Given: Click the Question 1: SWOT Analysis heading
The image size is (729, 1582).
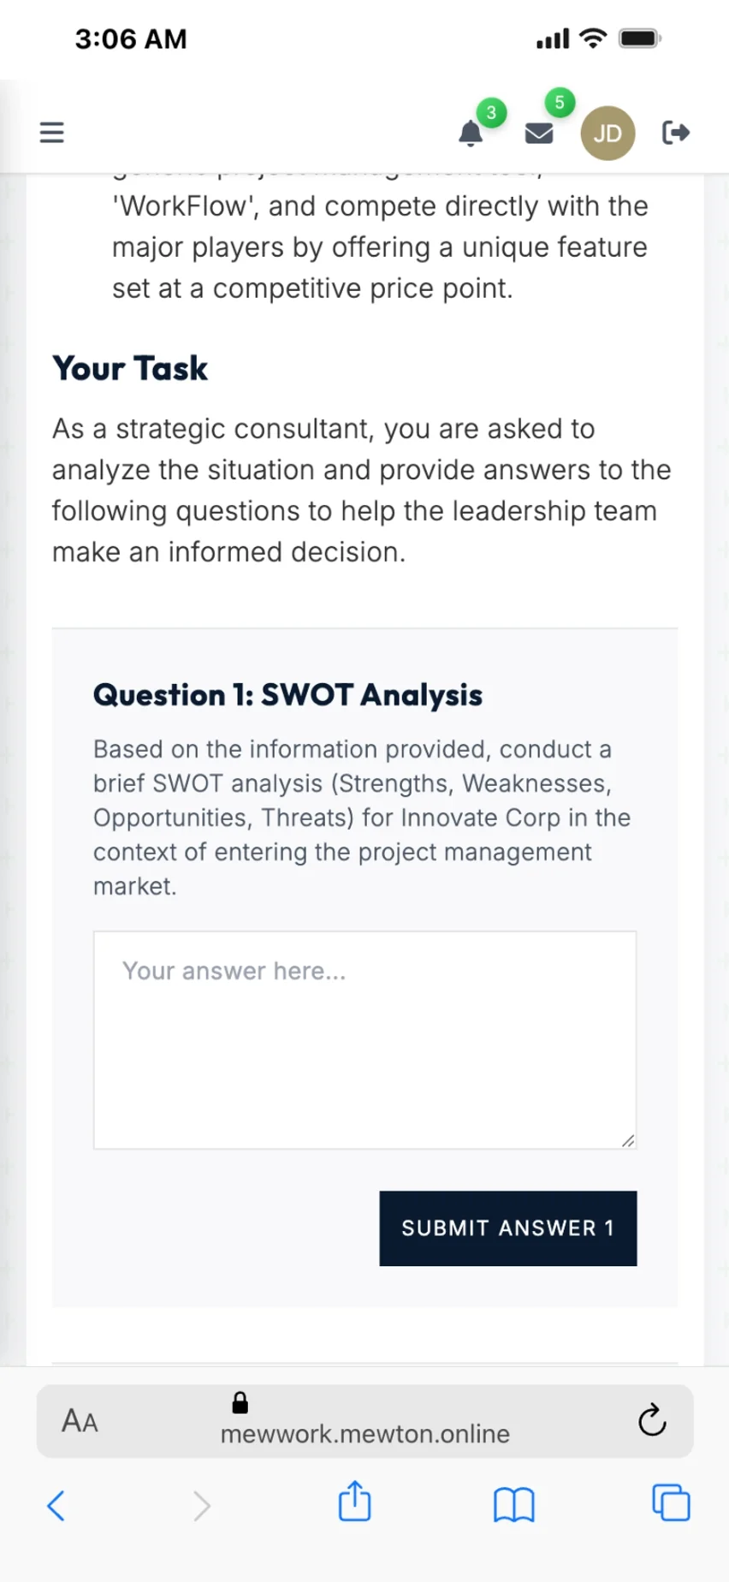Looking at the screenshot, I should [x=287, y=694].
